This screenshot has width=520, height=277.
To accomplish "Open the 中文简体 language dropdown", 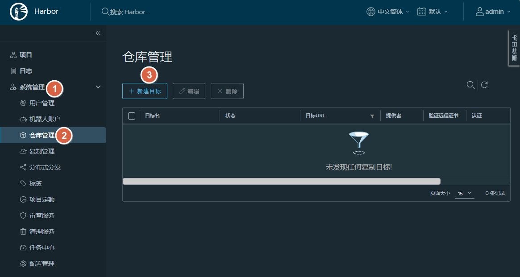I will click(393, 12).
